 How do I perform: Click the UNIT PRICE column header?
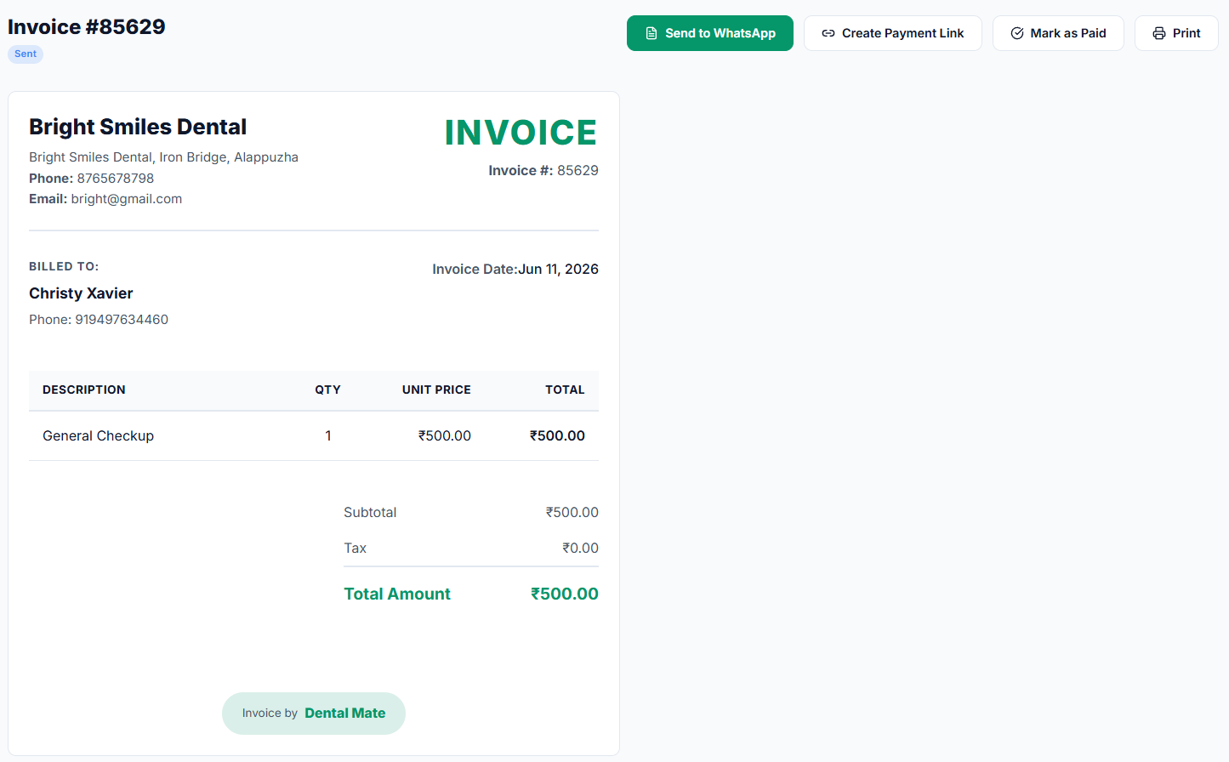pyautogui.click(x=436, y=390)
